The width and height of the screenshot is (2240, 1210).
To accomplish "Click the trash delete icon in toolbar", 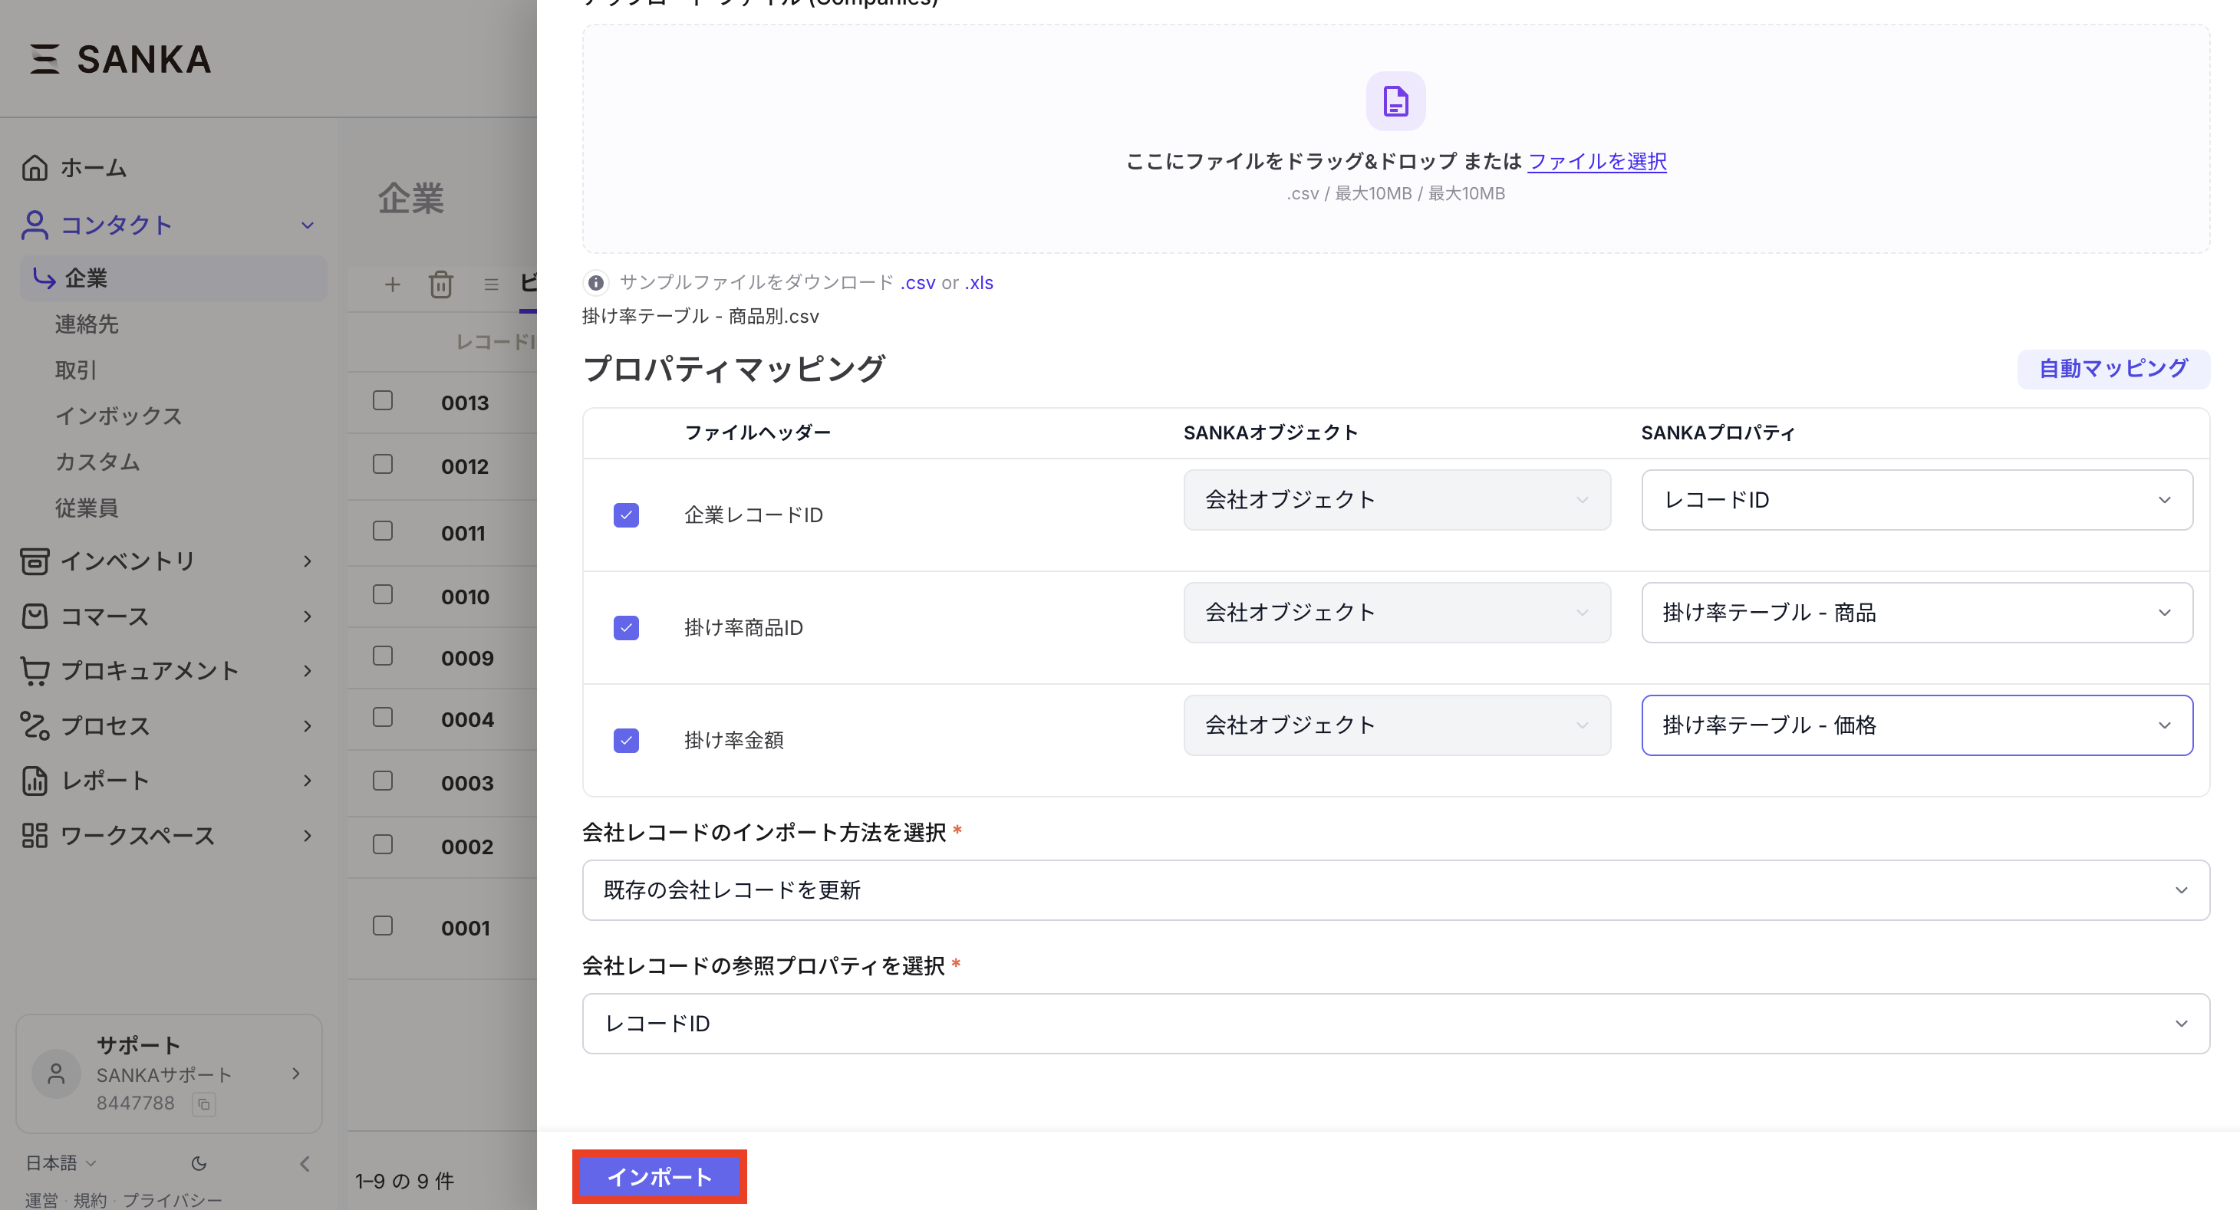I will [x=441, y=284].
